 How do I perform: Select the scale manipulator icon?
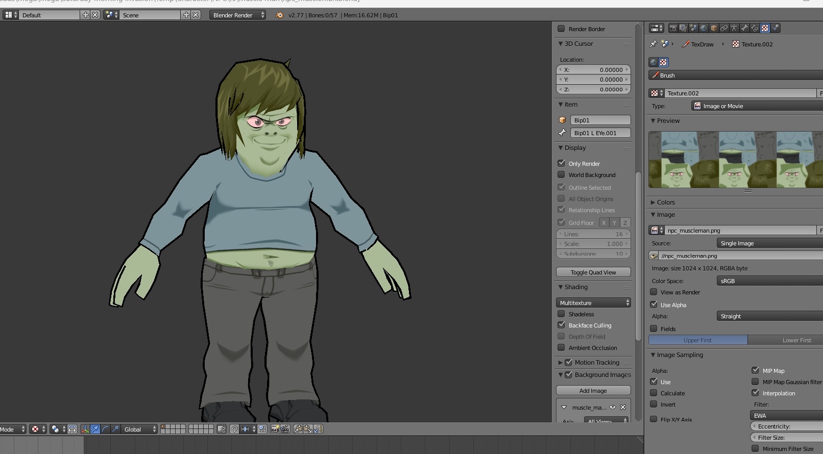pos(115,430)
